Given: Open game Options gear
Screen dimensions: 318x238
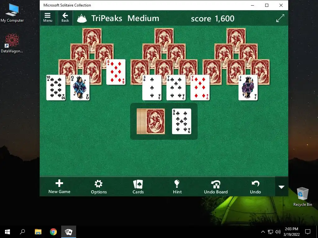Looking at the screenshot, I should pyautogui.click(x=99, y=187).
